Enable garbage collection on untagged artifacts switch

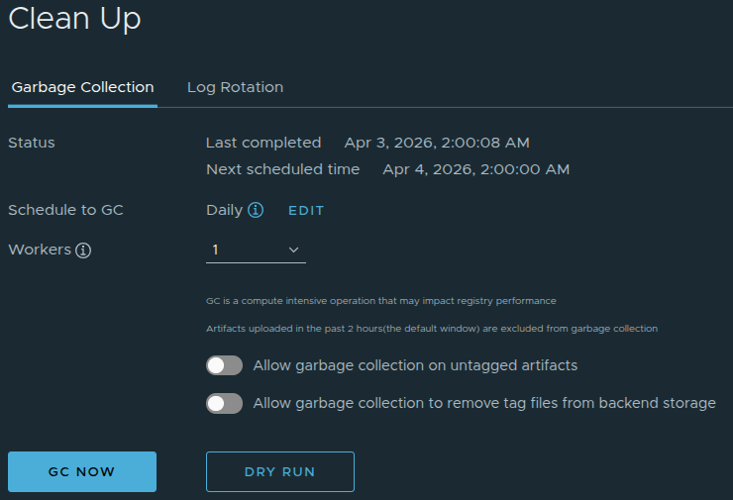(224, 366)
